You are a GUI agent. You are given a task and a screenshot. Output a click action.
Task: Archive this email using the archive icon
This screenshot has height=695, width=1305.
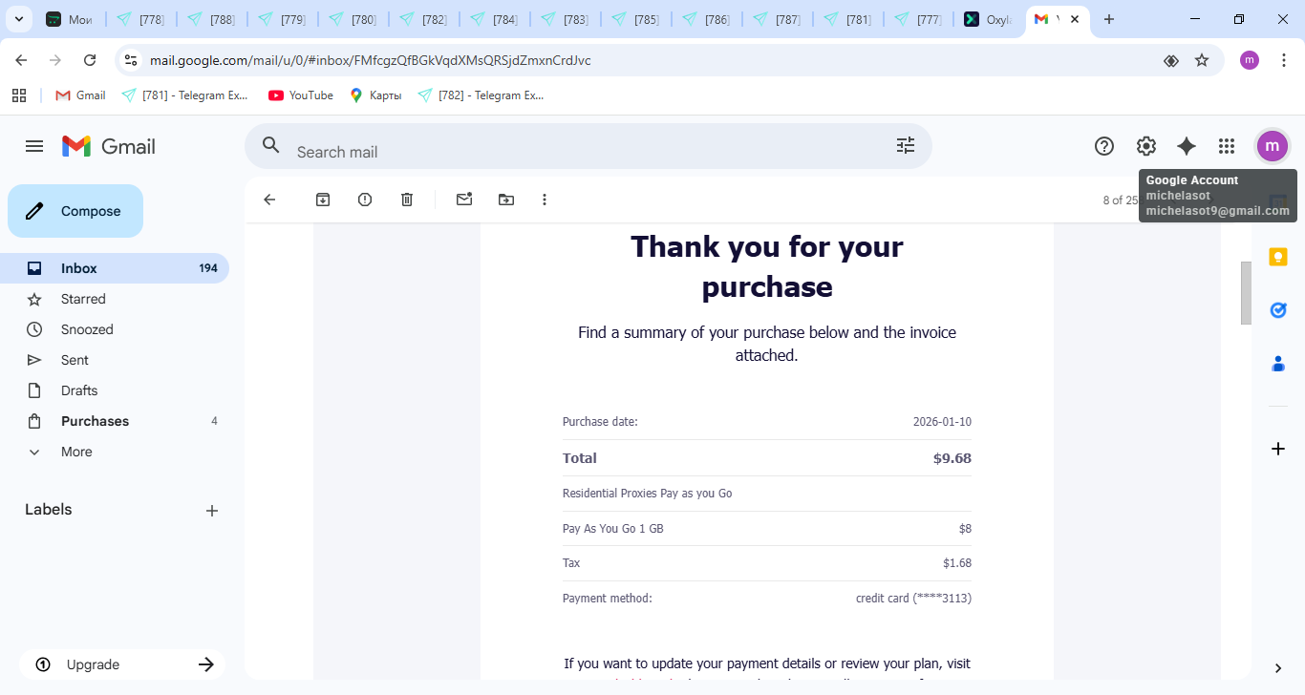(323, 200)
